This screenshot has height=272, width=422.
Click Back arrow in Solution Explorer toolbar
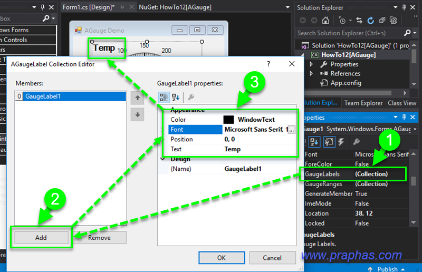coord(303,20)
